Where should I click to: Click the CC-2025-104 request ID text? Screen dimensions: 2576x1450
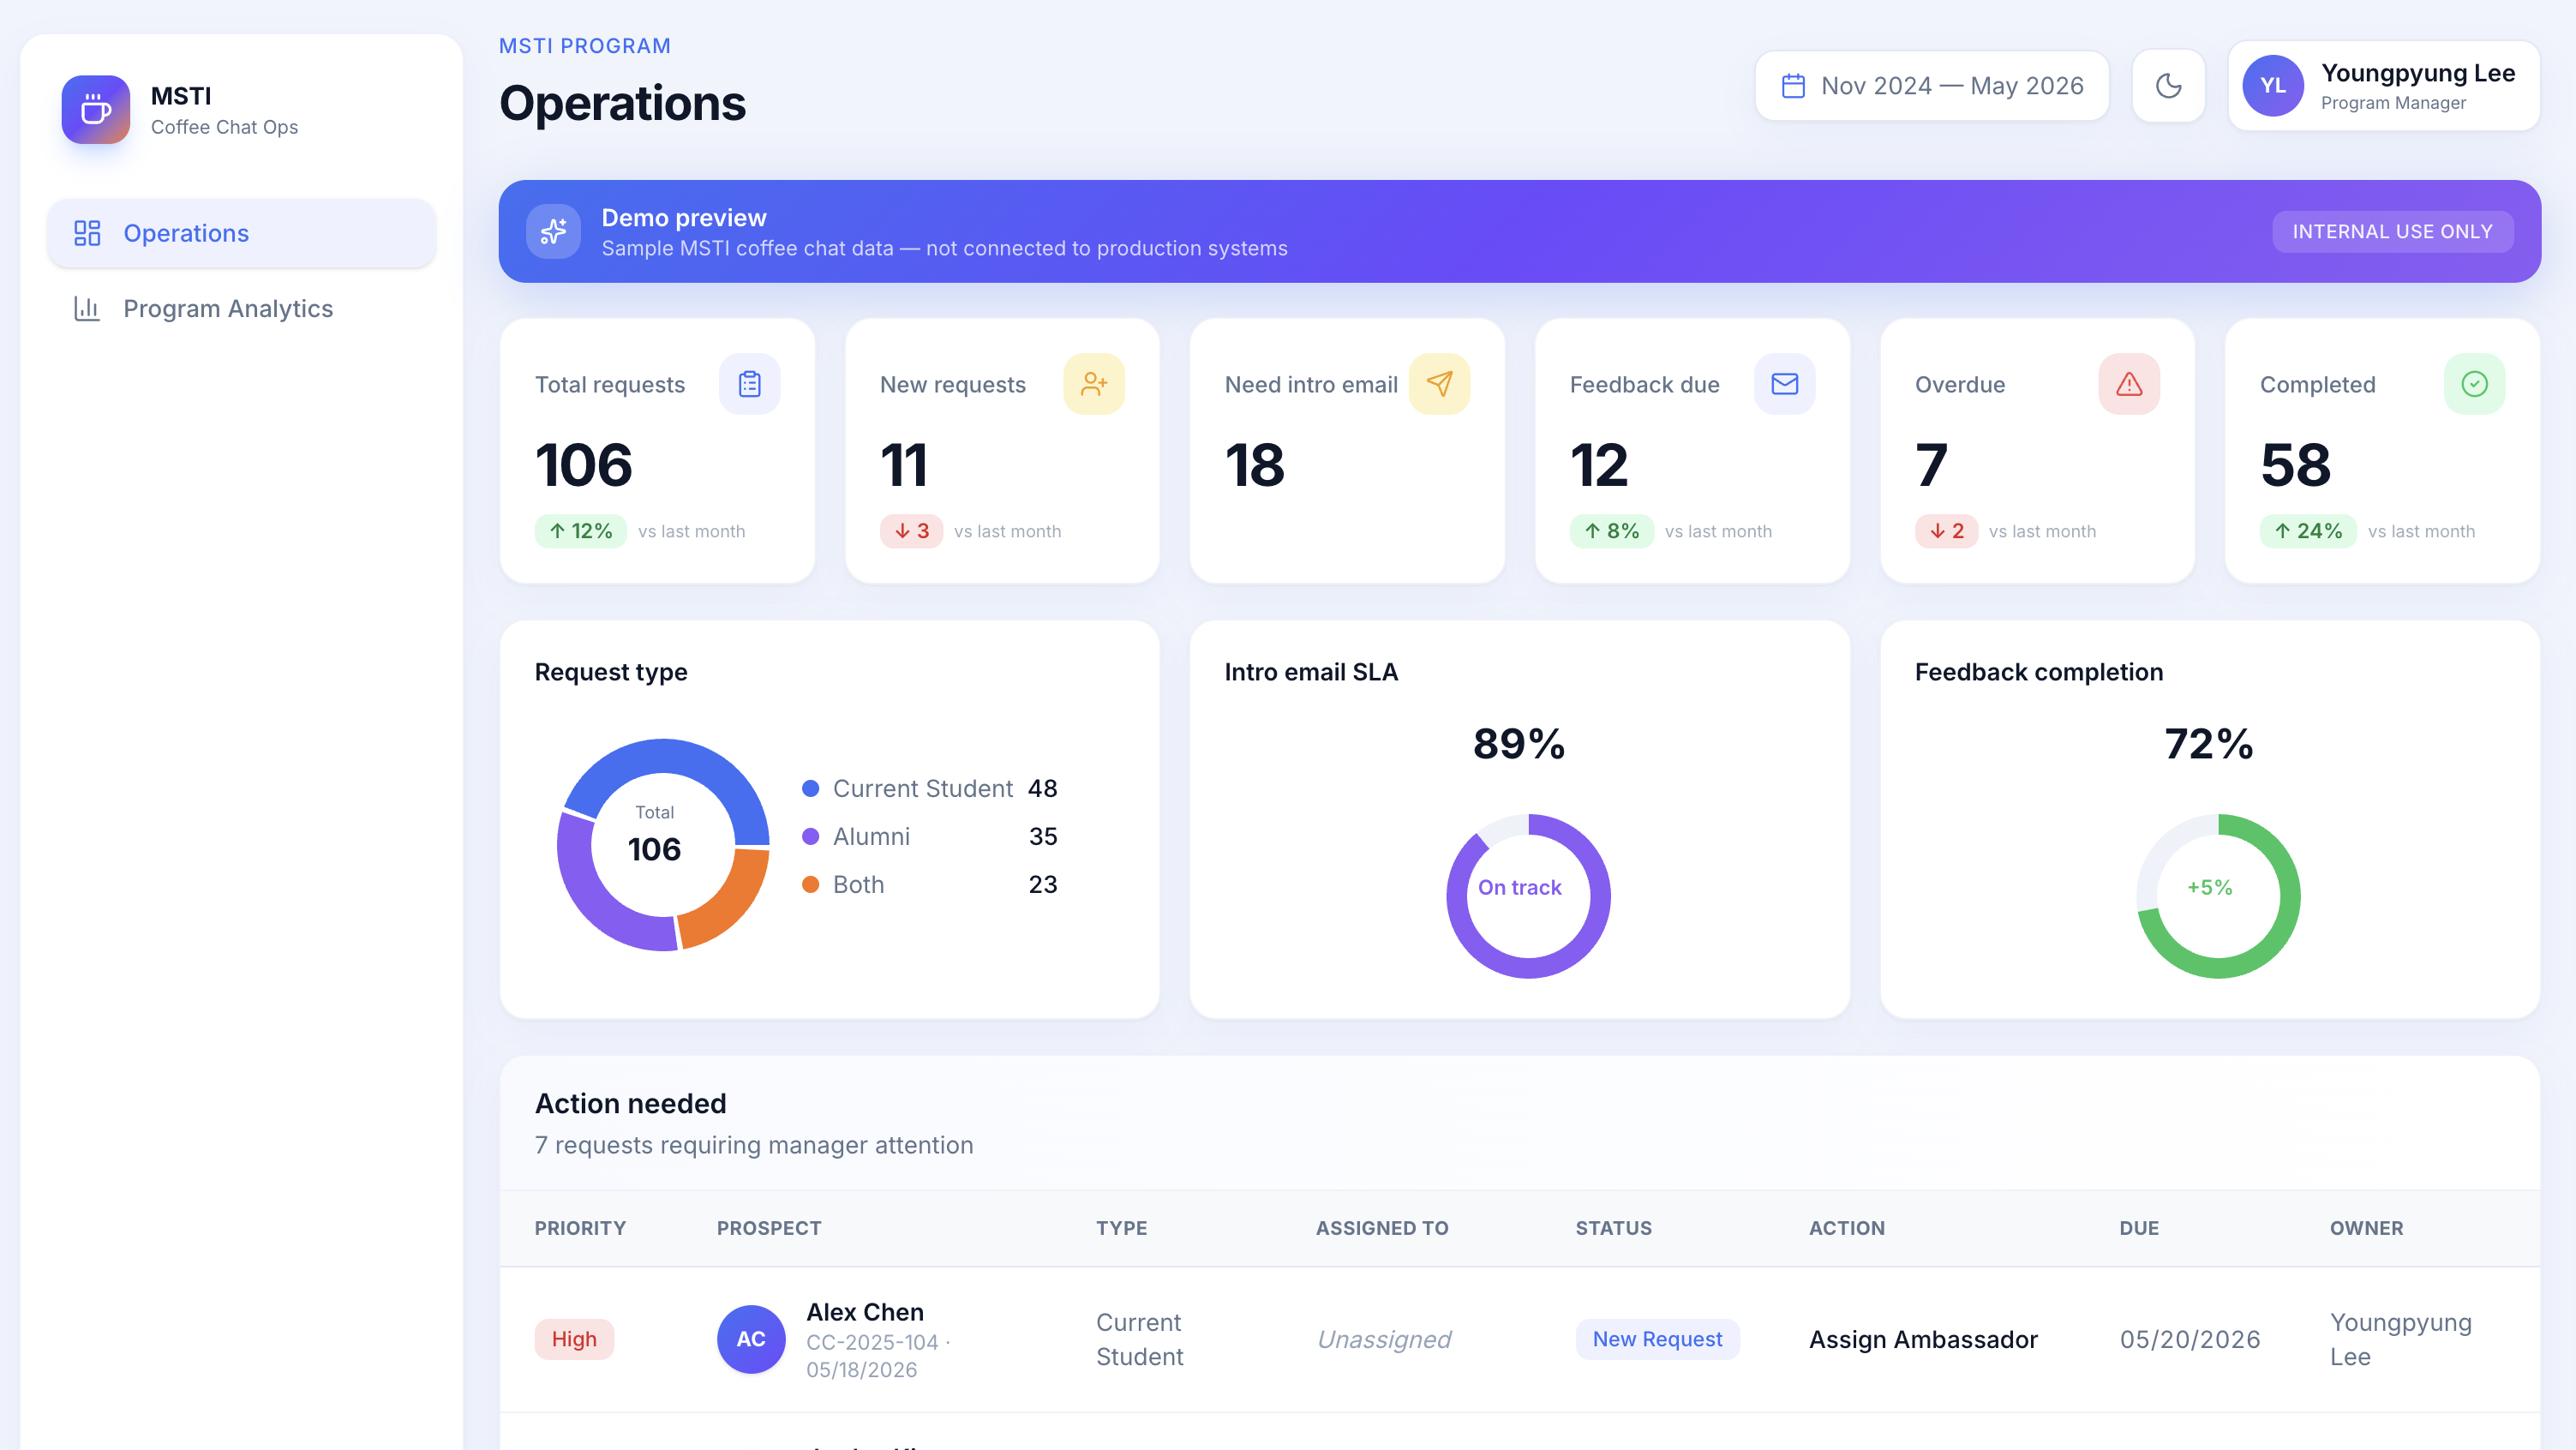pos(872,1342)
